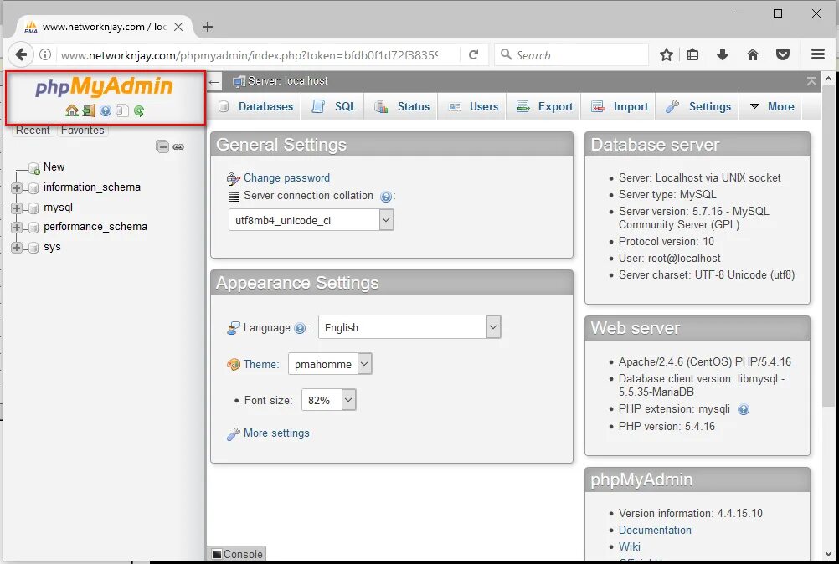Hide the navigation panel with left arrow

tap(214, 81)
